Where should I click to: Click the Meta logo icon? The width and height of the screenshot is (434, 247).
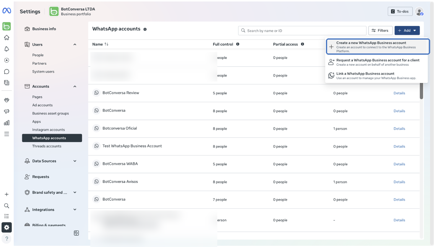coord(6,11)
